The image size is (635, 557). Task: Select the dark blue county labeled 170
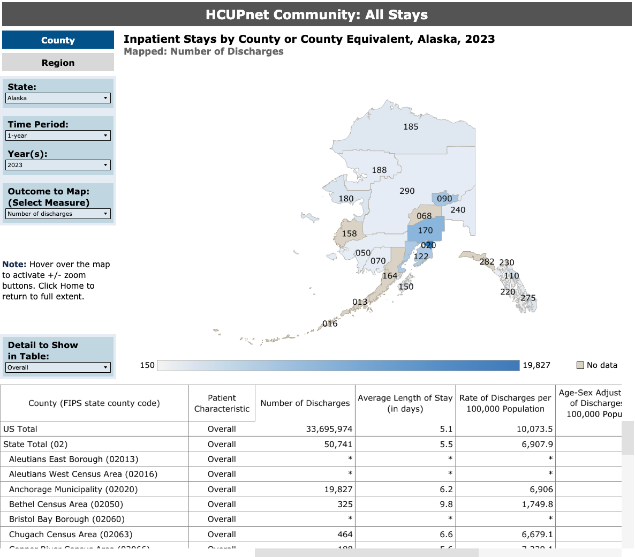coord(425,230)
